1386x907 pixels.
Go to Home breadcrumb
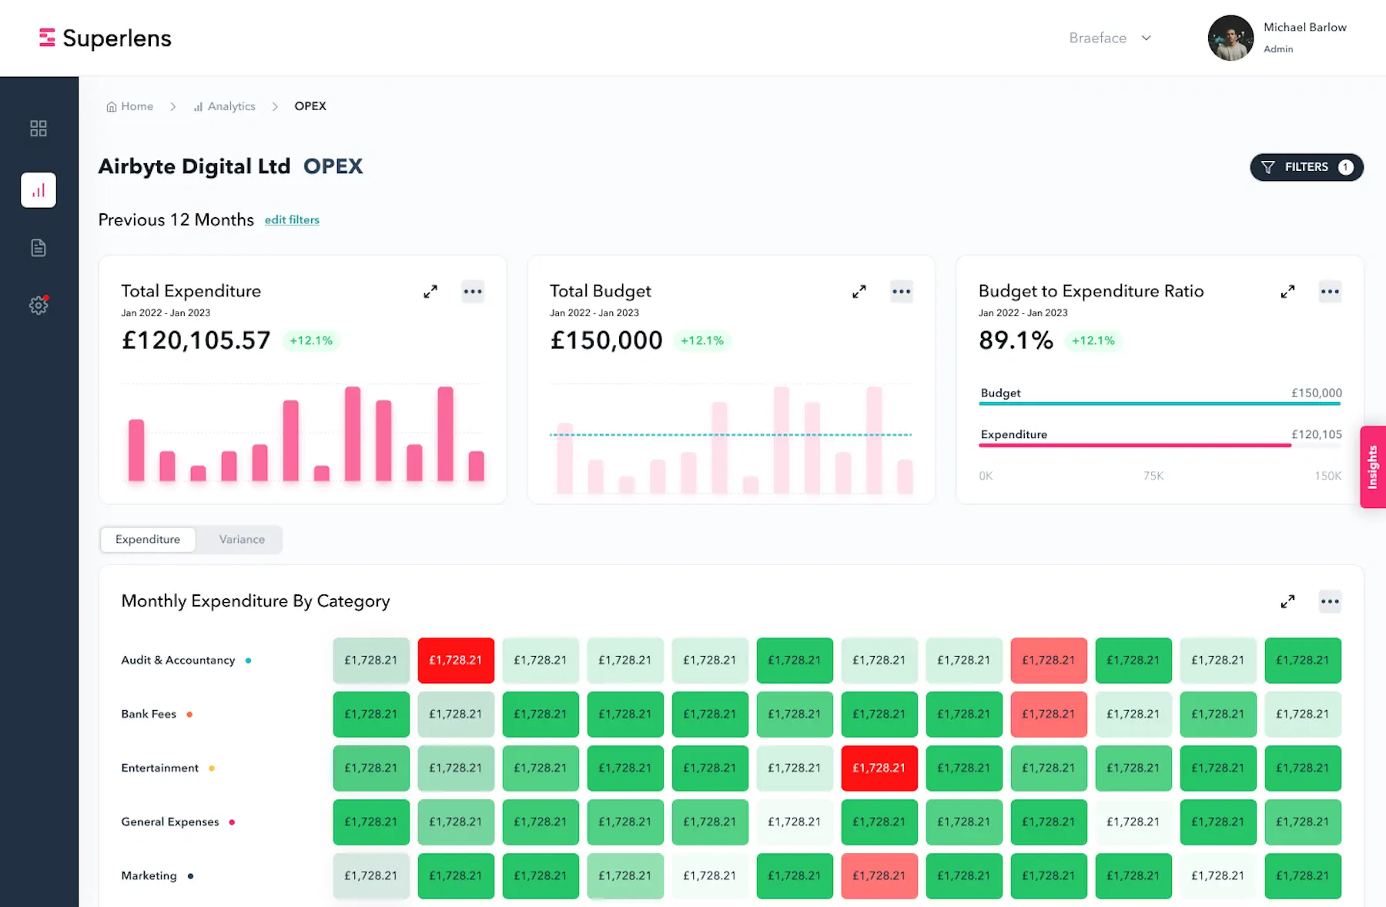130,106
